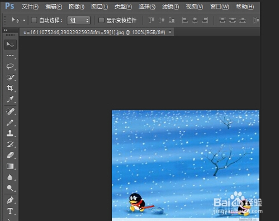Select the Blur tool
The height and width of the screenshot is (221, 279).
coord(10,177)
